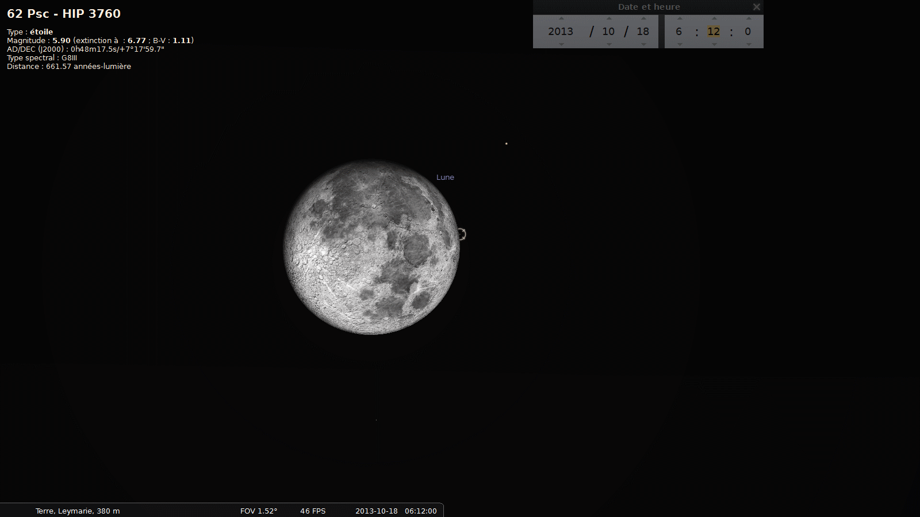Increase the minutes with the up arrow
Screen dimensions: 920x517
pyautogui.click(x=714, y=18)
